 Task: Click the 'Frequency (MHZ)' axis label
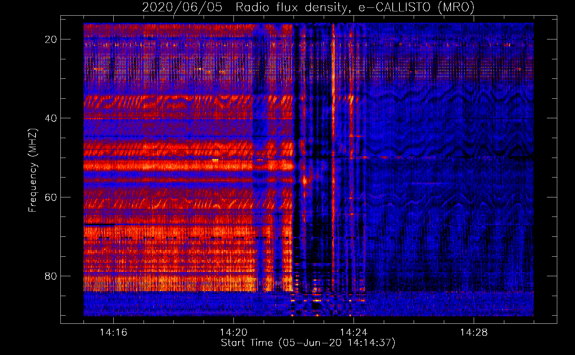[x=33, y=170]
